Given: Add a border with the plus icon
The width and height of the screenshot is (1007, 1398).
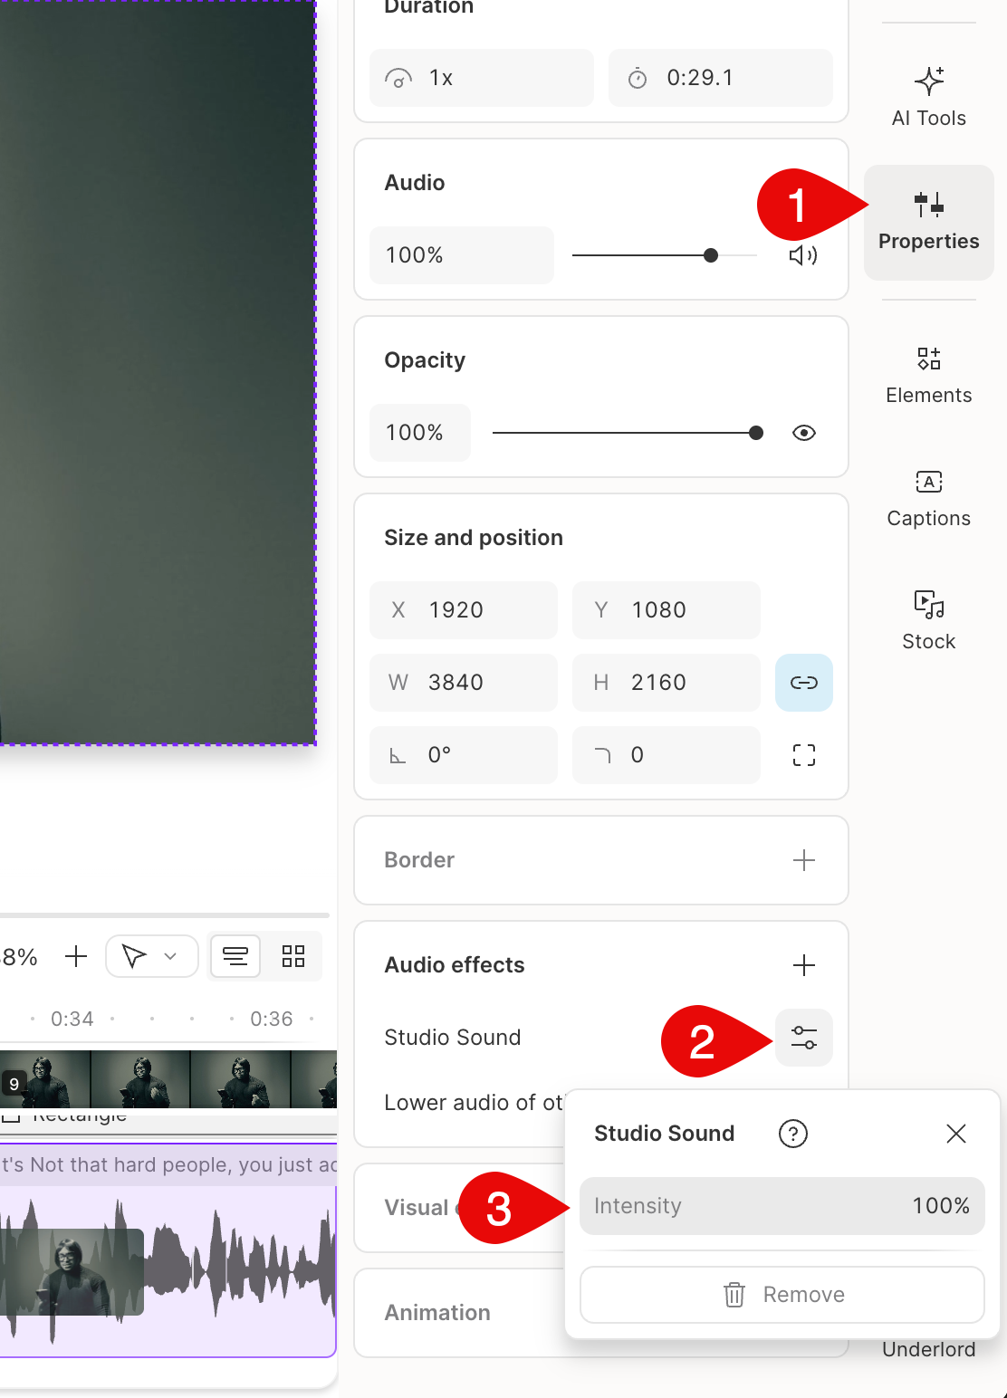Looking at the screenshot, I should (803, 860).
